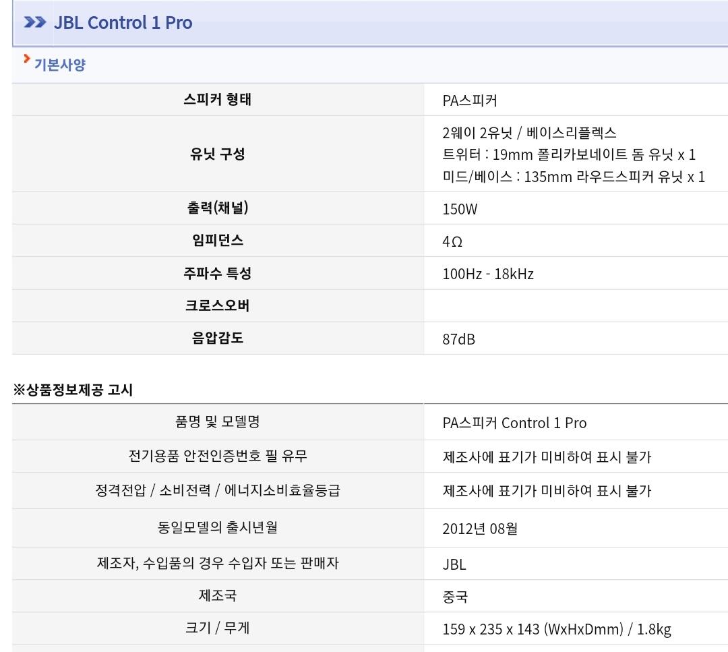Click the country value 중국
The height and width of the screenshot is (652, 728).
[x=455, y=597]
